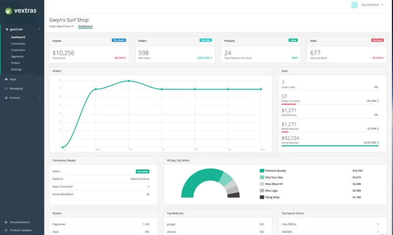The image size is (393, 235).
Task: Open the Connection sidebar item
Action: tap(18, 44)
